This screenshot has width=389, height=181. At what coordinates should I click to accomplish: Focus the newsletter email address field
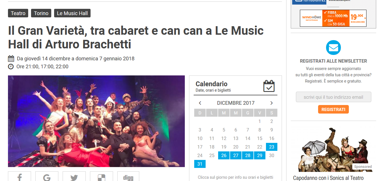point(333,97)
